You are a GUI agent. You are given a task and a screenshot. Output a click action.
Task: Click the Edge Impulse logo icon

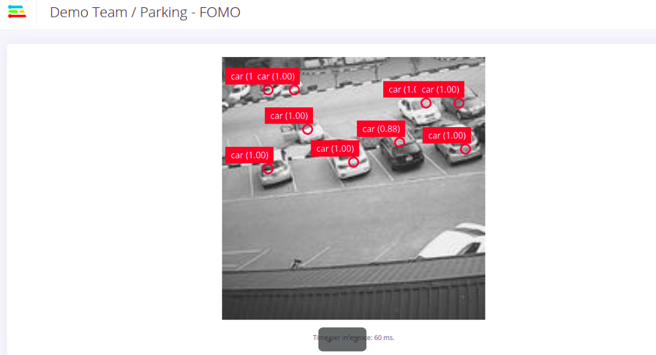click(x=17, y=12)
